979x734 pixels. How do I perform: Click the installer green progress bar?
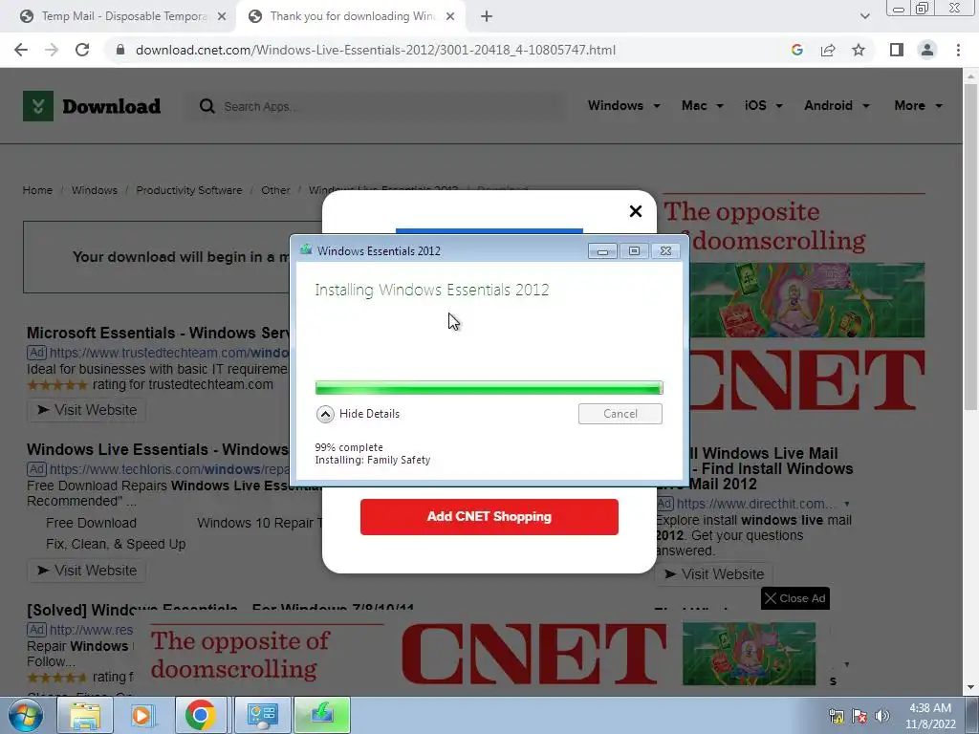point(489,388)
